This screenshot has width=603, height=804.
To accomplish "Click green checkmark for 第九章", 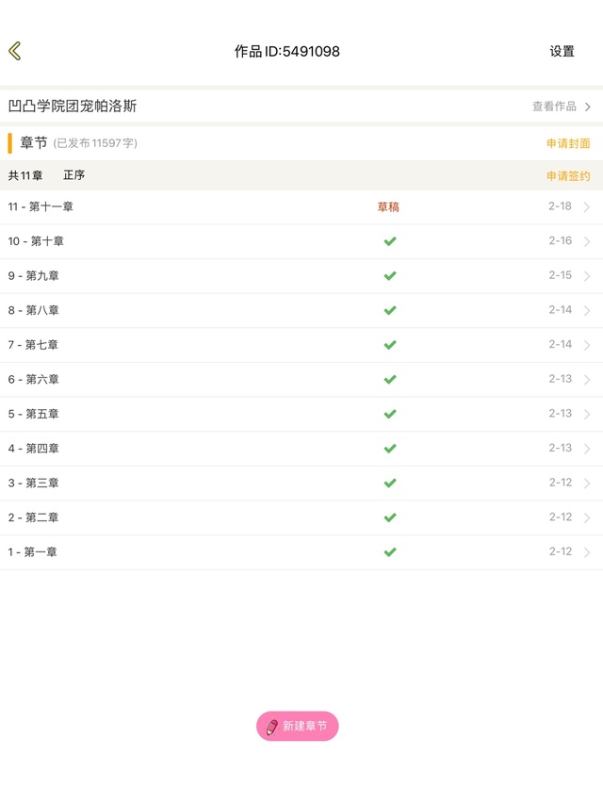I will pyautogui.click(x=390, y=276).
